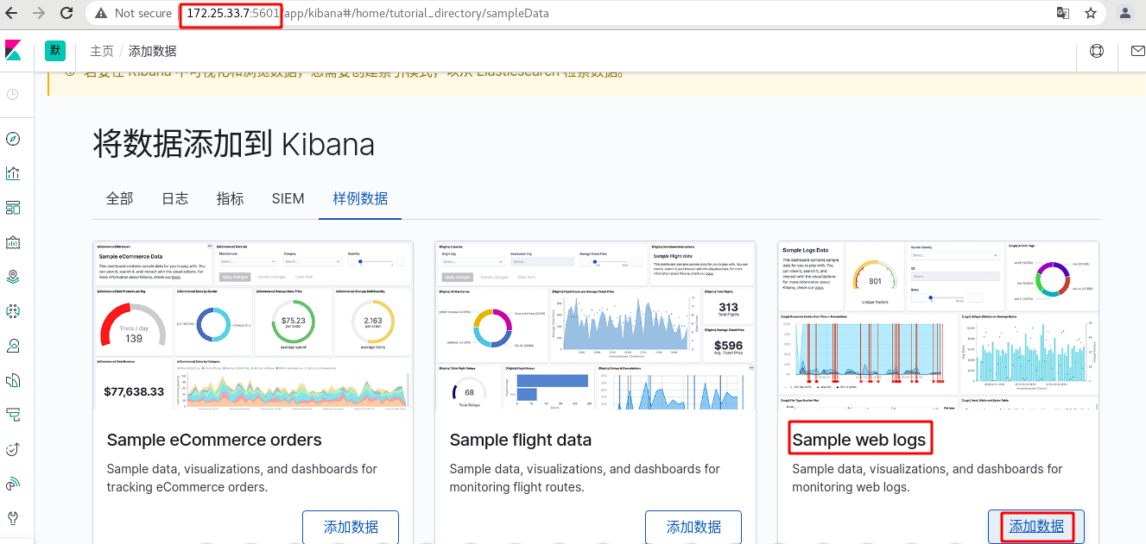The width and height of the screenshot is (1146, 544).
Task: Open Dev Tools wrench icon in sidebar
Action: pyautogui.click(x=13, y=518)
